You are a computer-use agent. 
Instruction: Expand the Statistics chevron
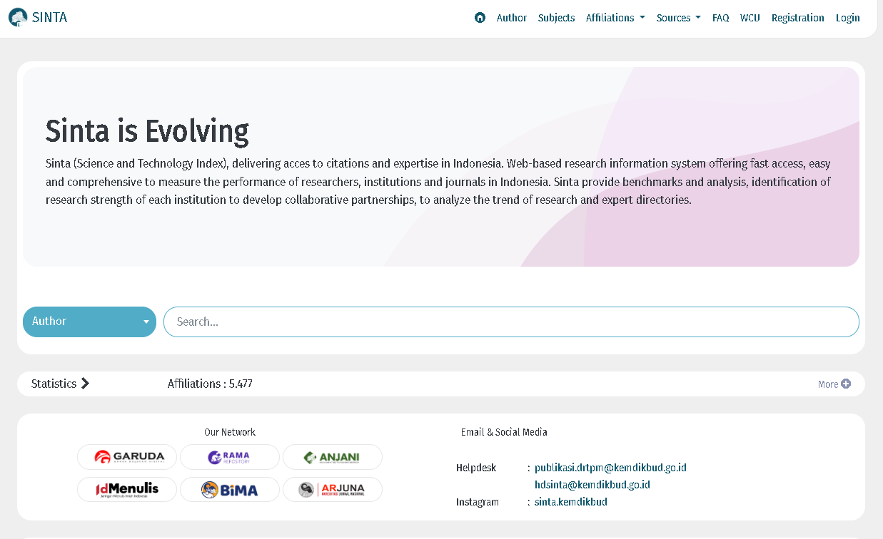click(85, 384)
